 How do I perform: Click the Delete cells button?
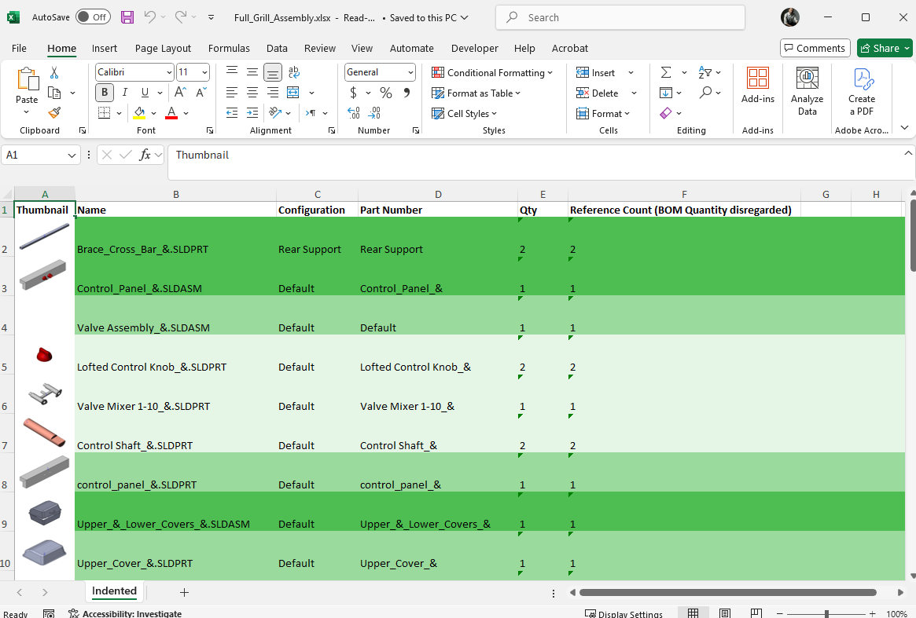pyautogui.click(x=597, y=93)
